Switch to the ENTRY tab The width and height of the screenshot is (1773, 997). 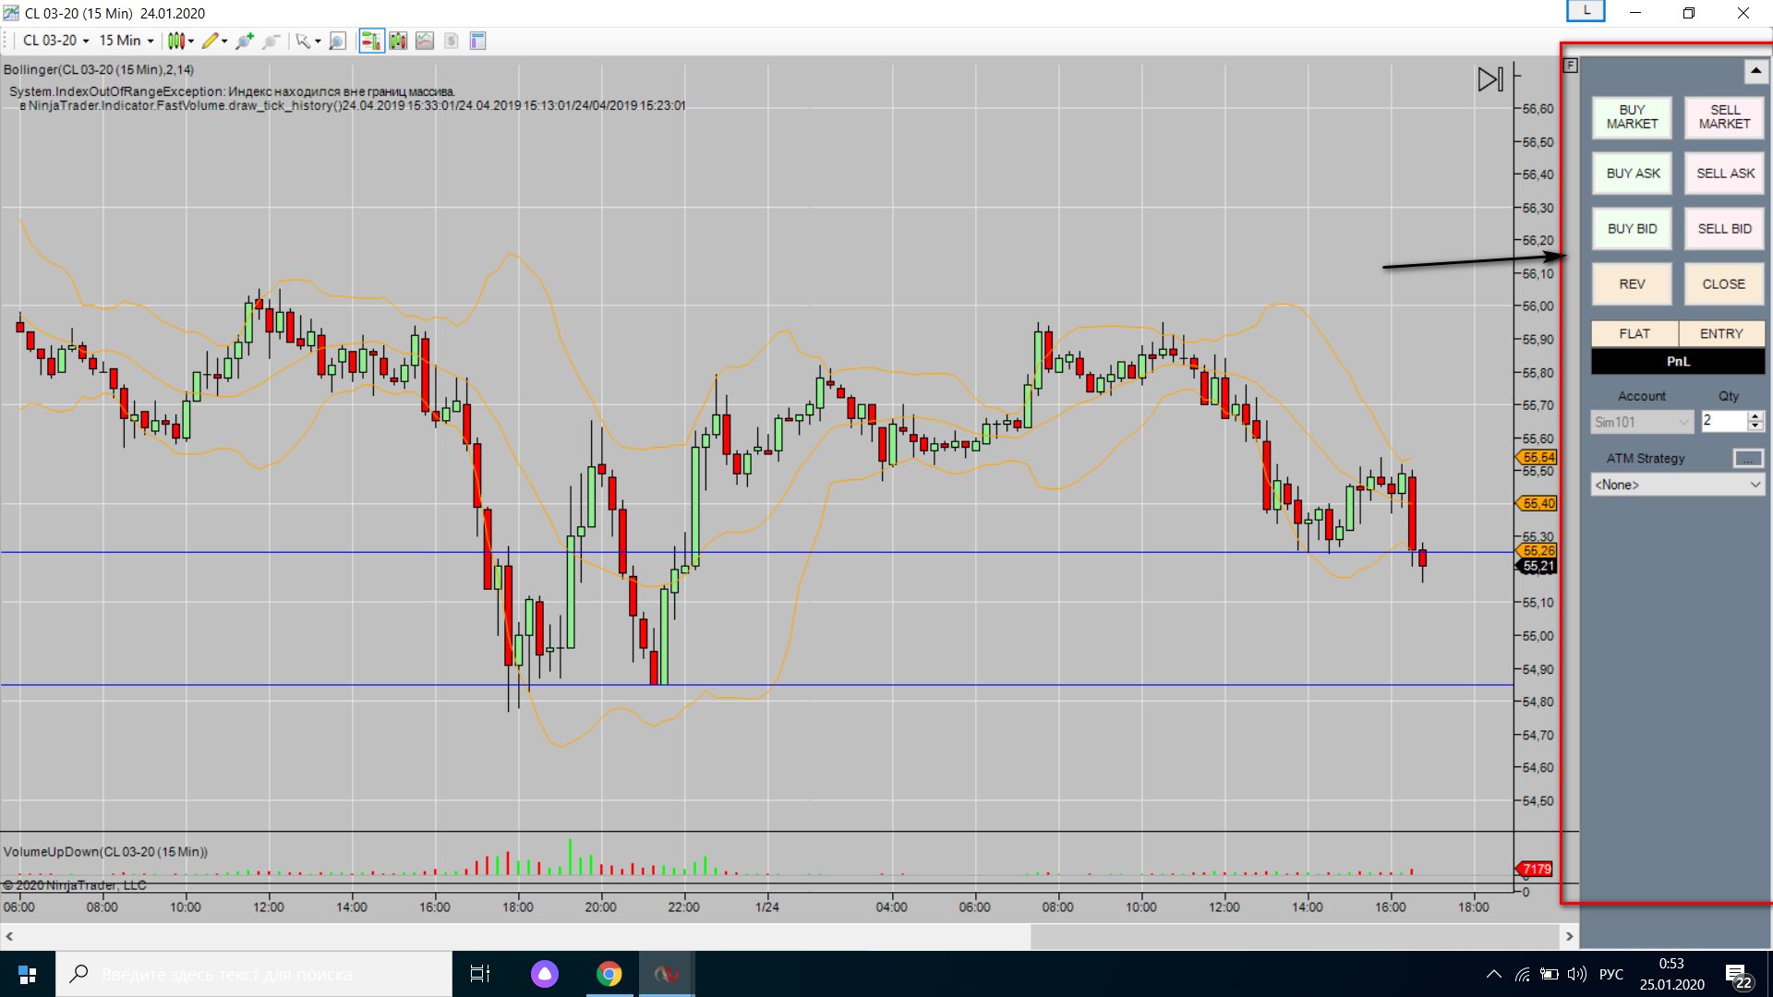tap(1721, 333)
